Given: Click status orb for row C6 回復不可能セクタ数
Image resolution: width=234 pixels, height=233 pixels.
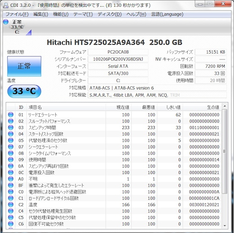Looking at the screenshot, I should pos(11,224).
